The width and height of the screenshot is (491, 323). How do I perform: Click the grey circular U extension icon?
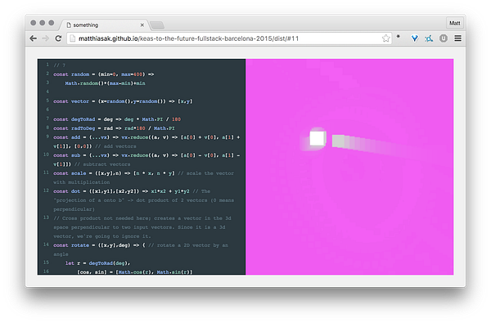point(443,38)
